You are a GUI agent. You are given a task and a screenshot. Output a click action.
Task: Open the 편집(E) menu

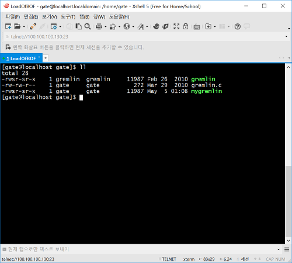(31, 17)
